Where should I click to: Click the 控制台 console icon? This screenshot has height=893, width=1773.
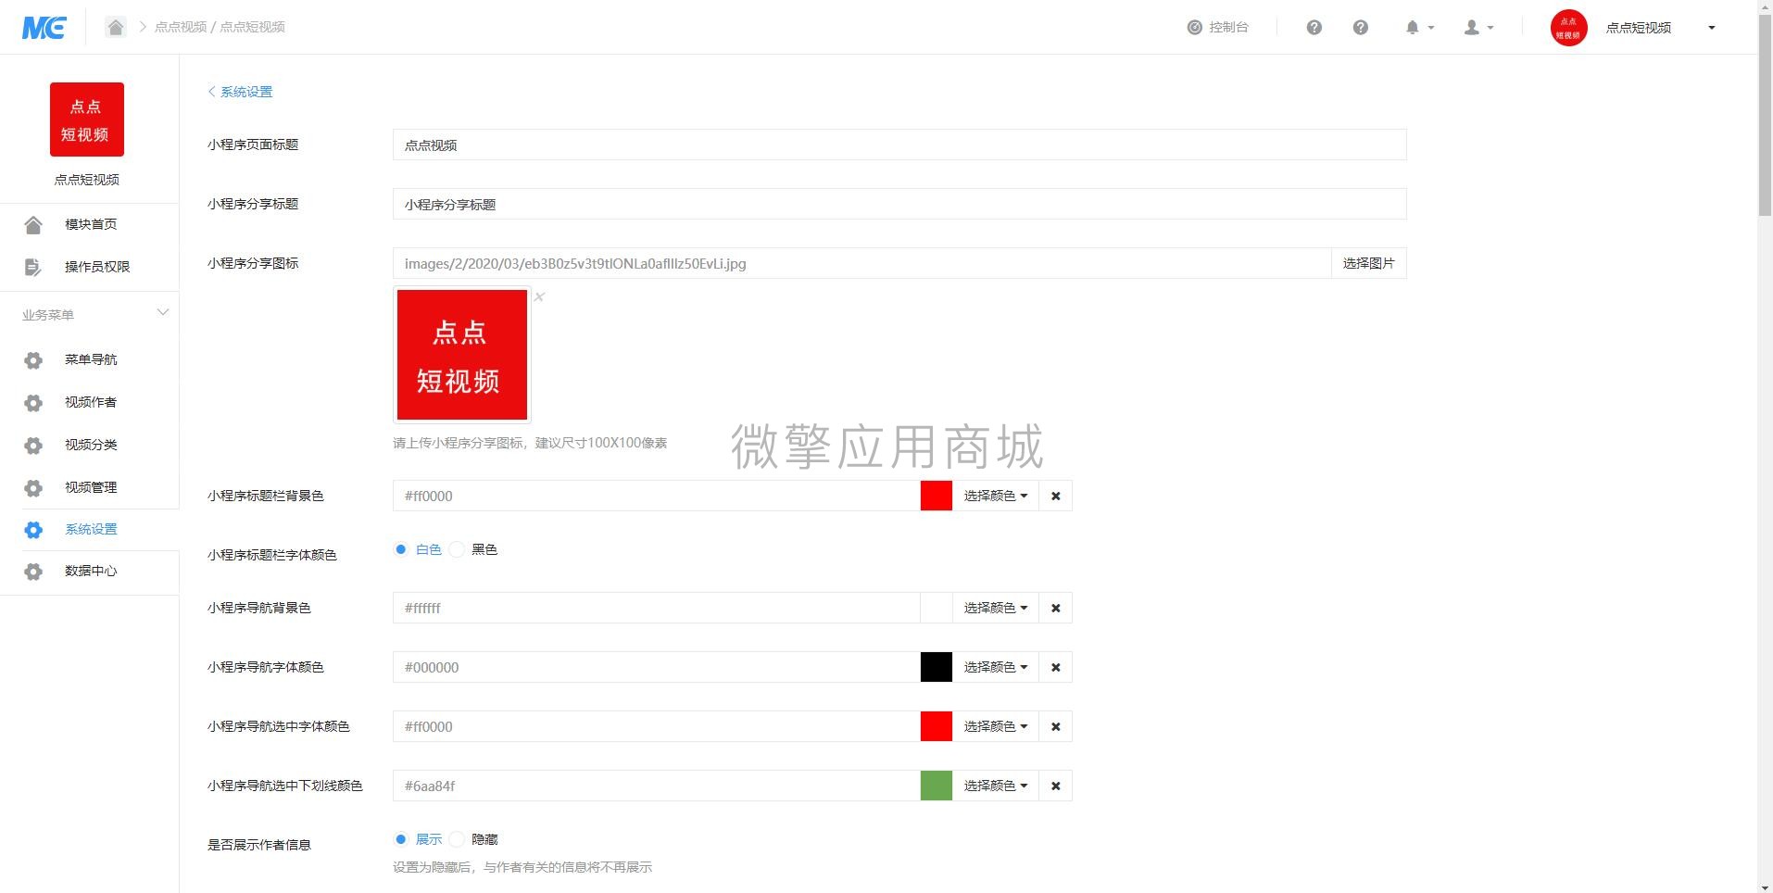(1195, 28)
